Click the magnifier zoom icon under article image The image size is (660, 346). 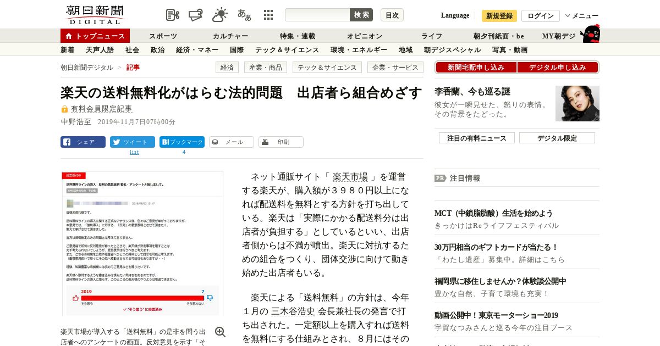(x=220, y=332)
